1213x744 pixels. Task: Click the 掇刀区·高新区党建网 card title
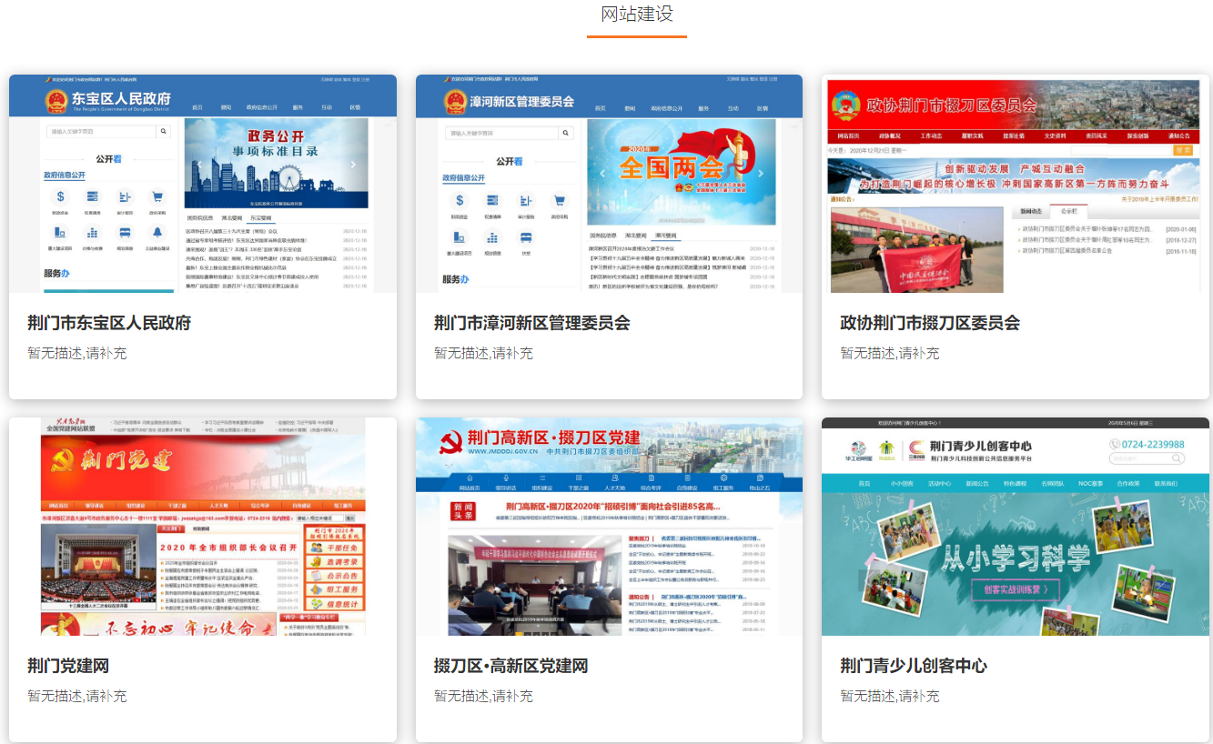click(x=510, y=666)
